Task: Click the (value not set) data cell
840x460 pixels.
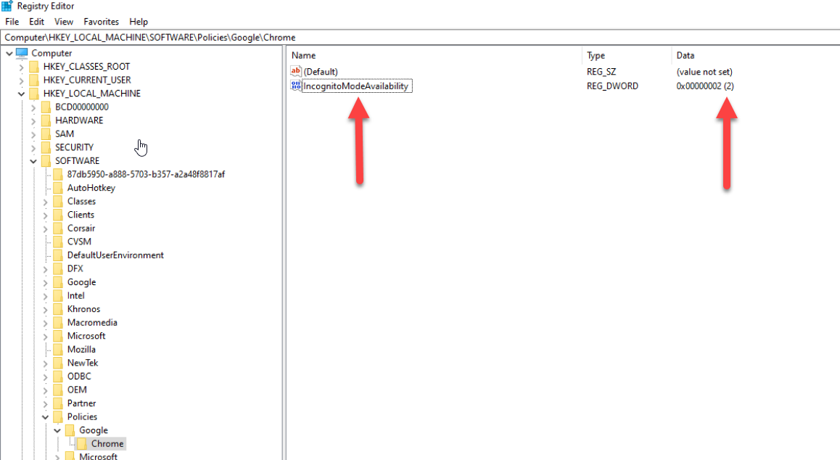Action: click(x=704, y=71)
